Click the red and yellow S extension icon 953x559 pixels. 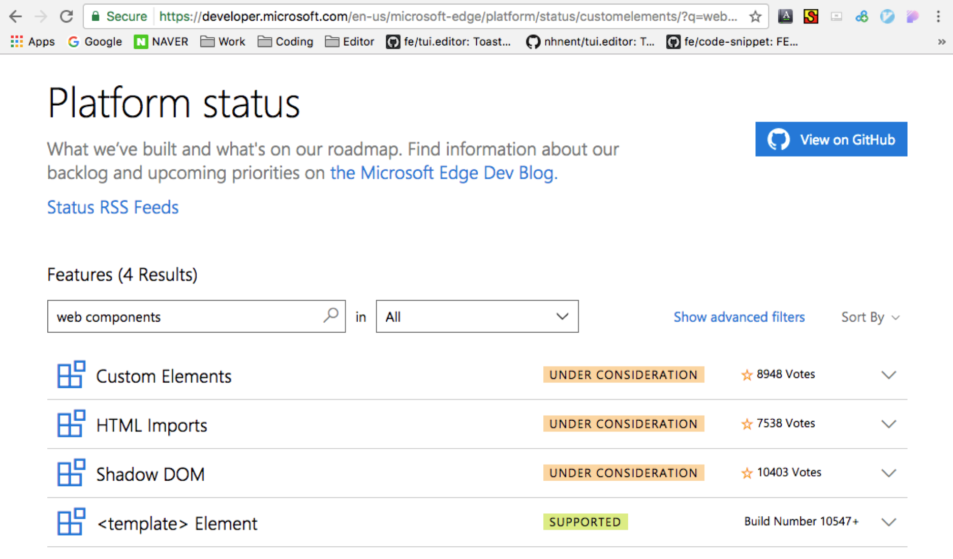click(x=811, y=17)
